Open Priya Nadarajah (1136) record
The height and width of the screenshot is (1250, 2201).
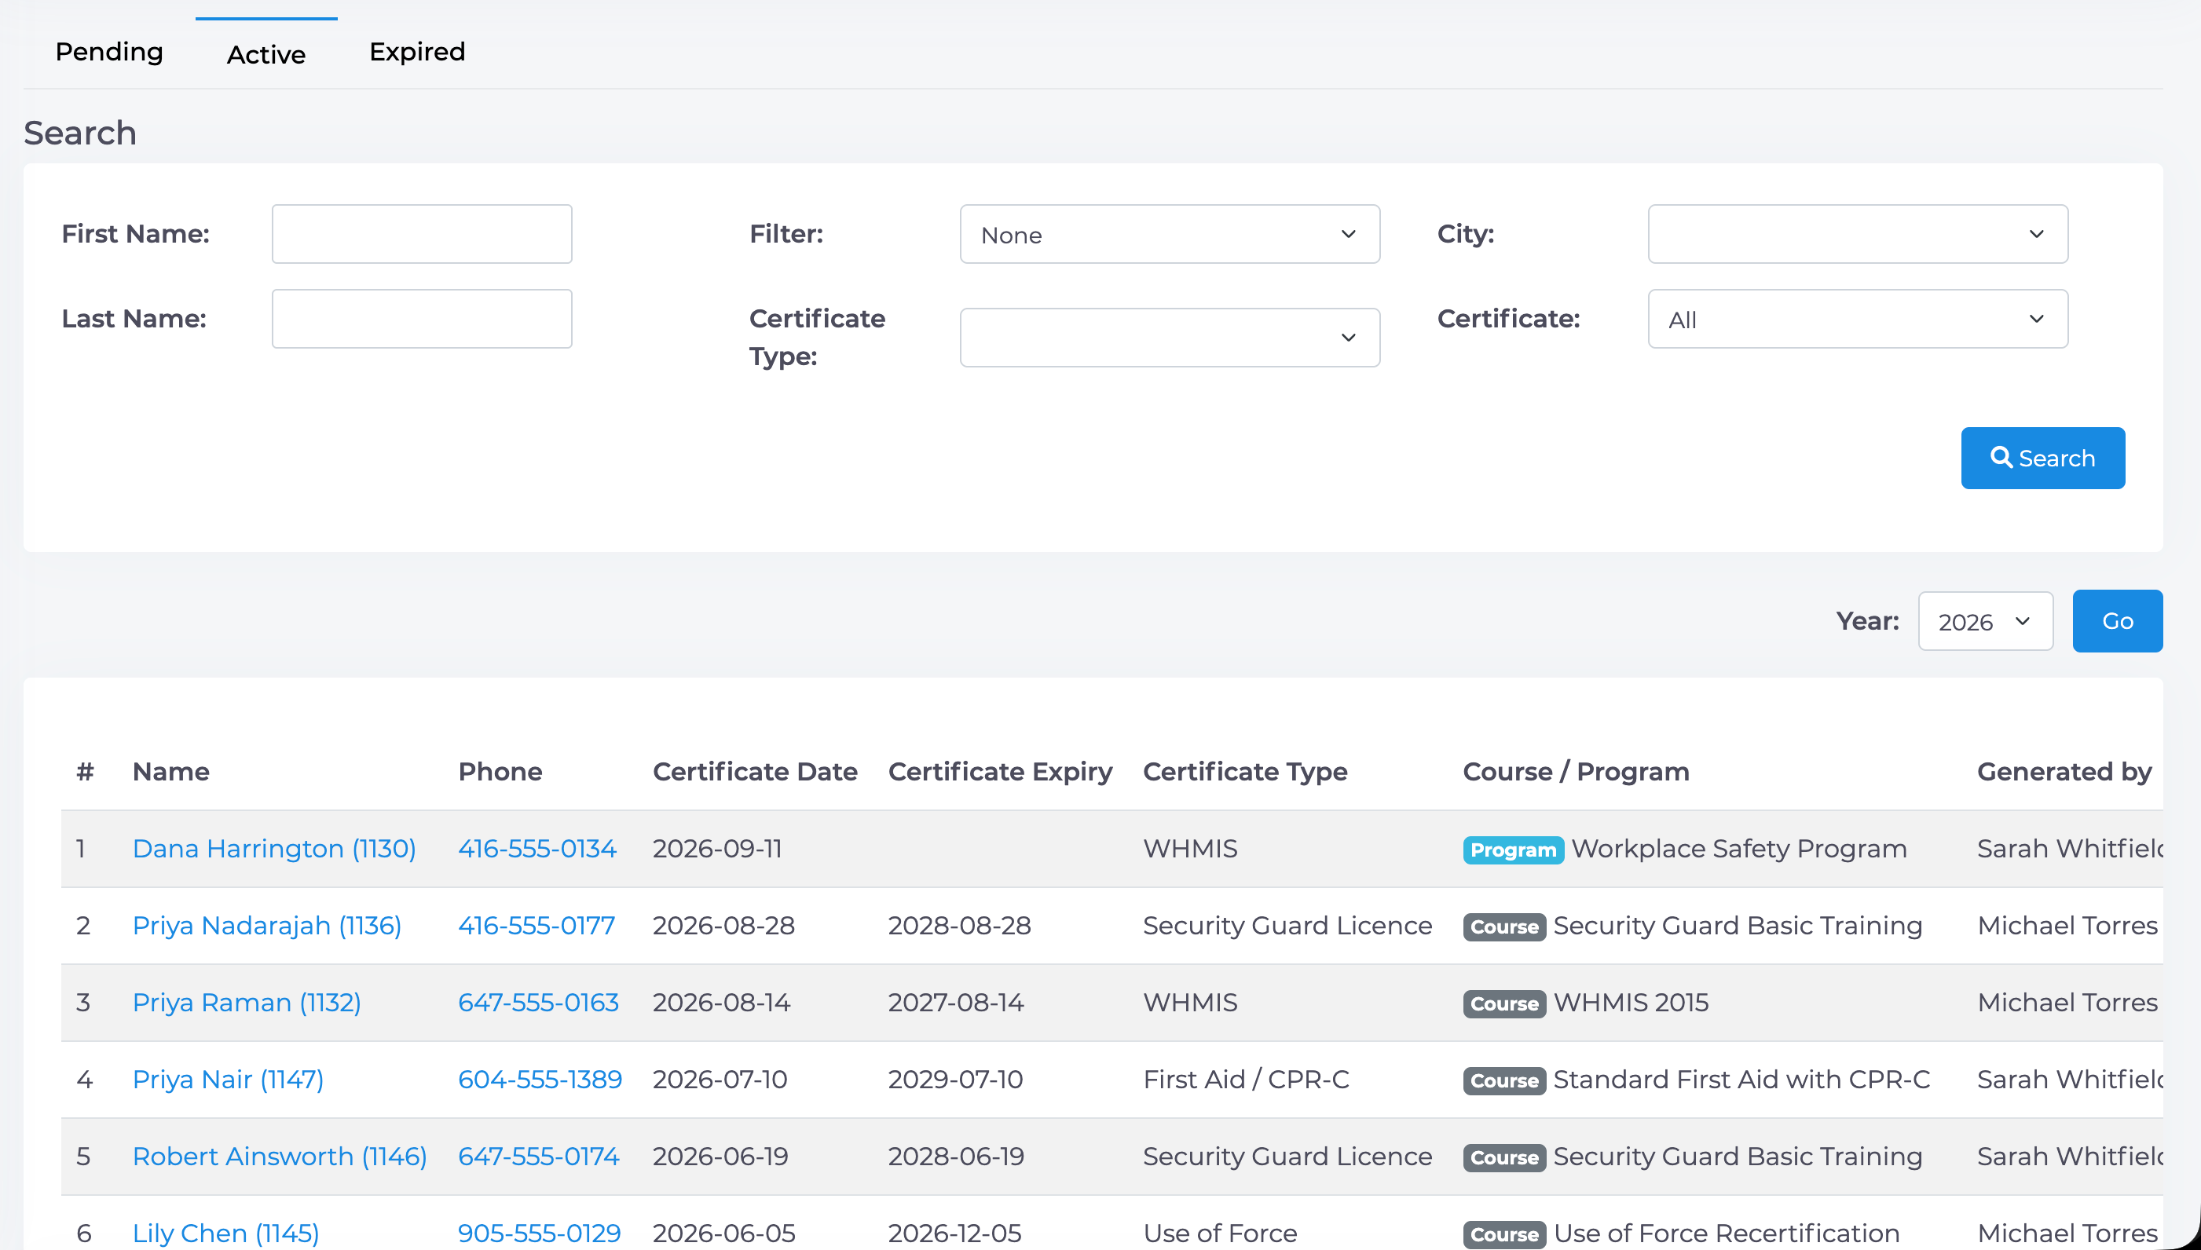pyautogui.click(x=267, y=926)
